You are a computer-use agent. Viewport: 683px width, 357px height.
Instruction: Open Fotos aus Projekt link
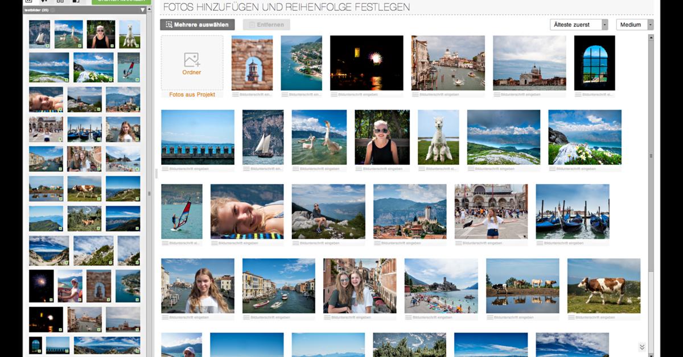[192, 94]
